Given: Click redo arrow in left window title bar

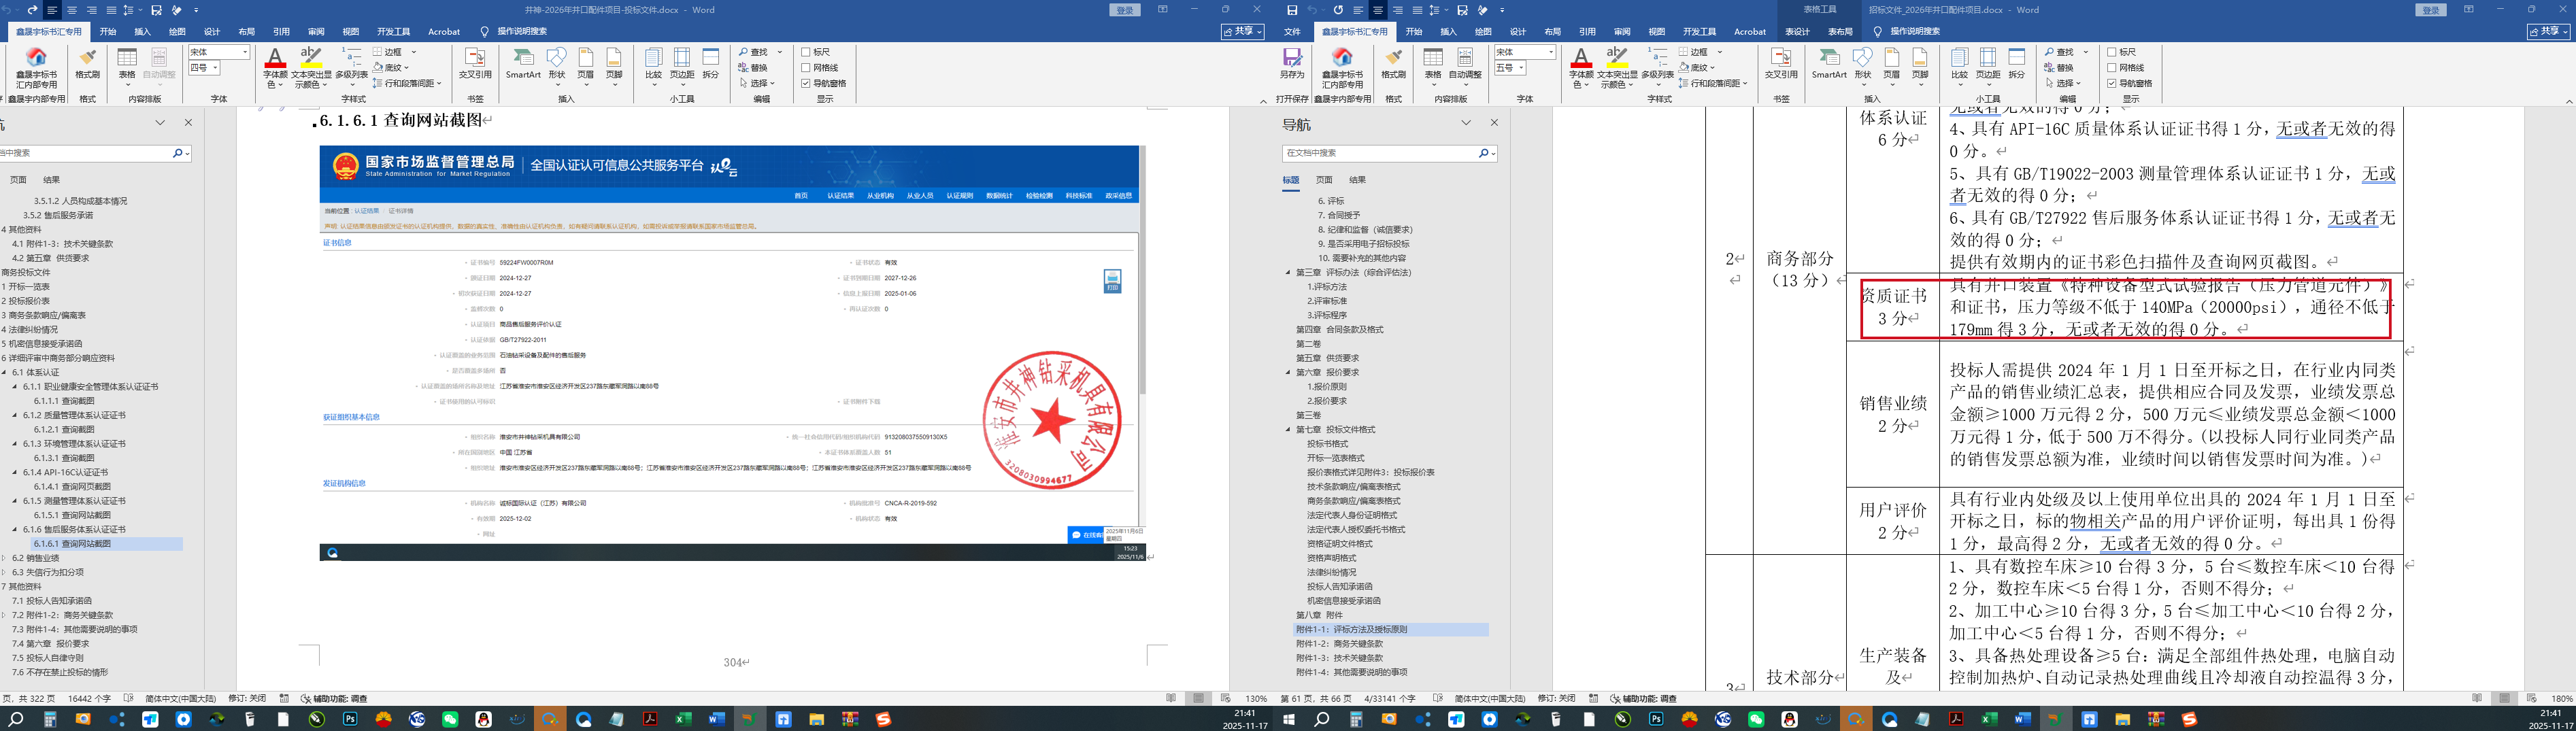Looking at the screenshot, I should (32, 10).
